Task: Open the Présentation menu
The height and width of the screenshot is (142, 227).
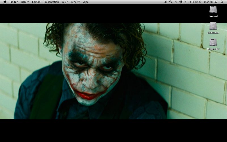Action: click(51, 2)
